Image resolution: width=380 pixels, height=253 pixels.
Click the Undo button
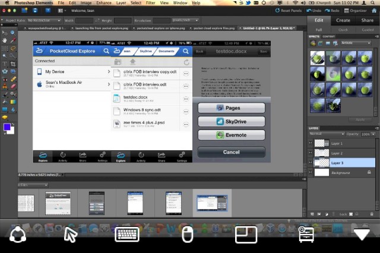(x=314, y=11)
